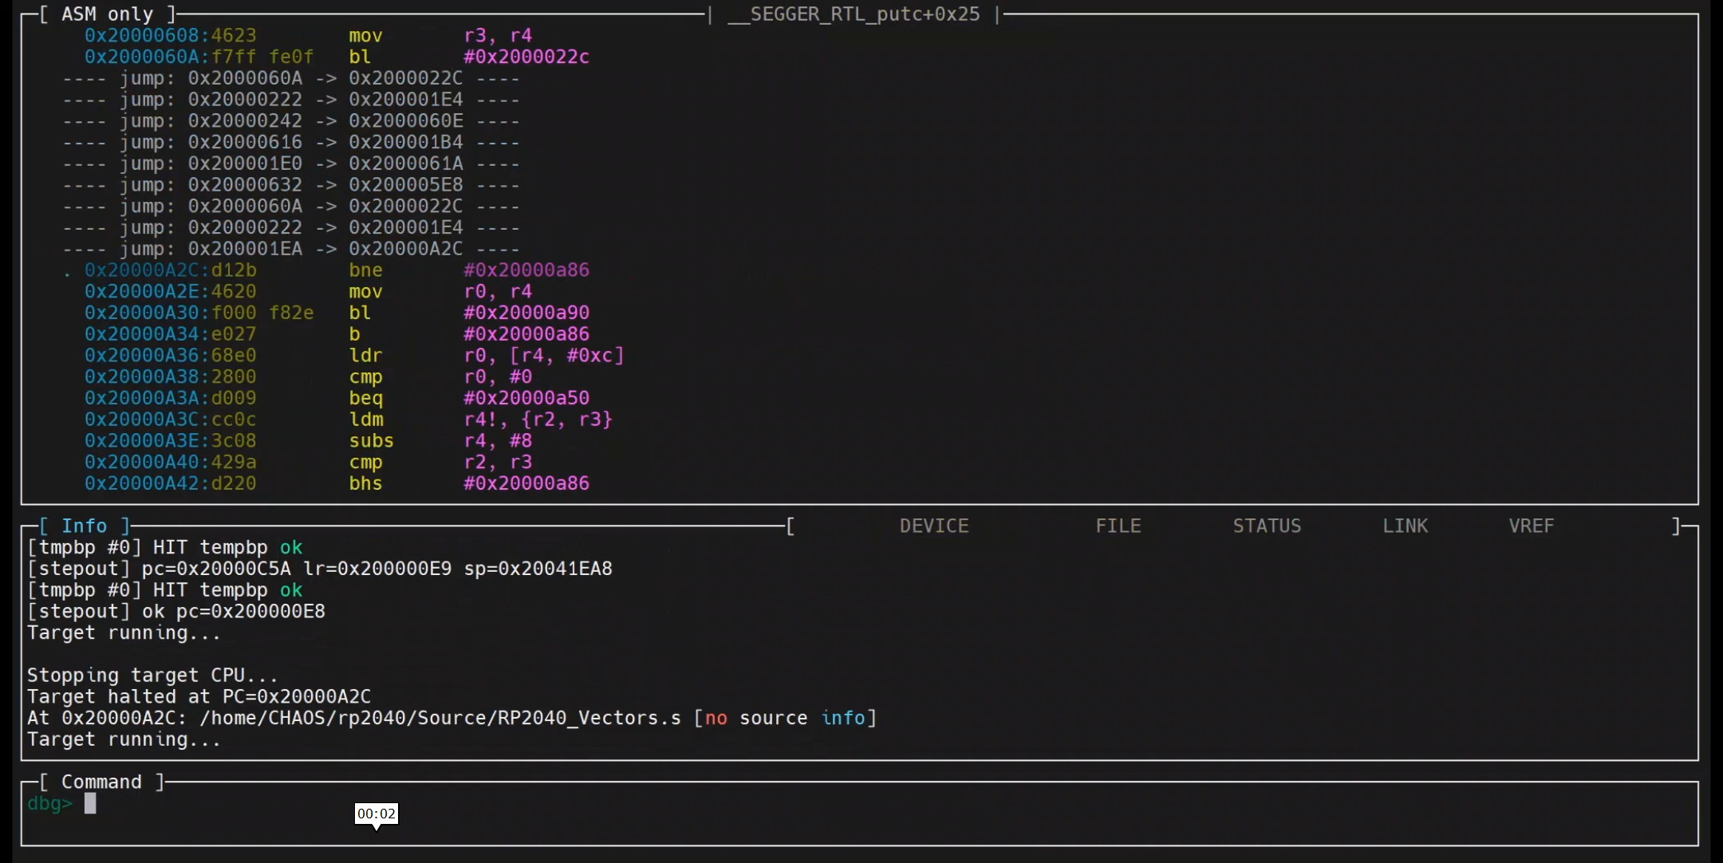
Task: Click the Info panel title
Action: [84, 526]
